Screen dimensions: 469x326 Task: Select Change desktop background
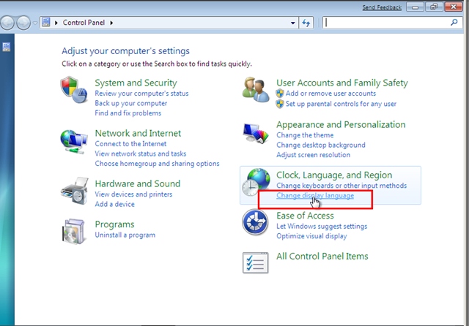pos(321,145)
